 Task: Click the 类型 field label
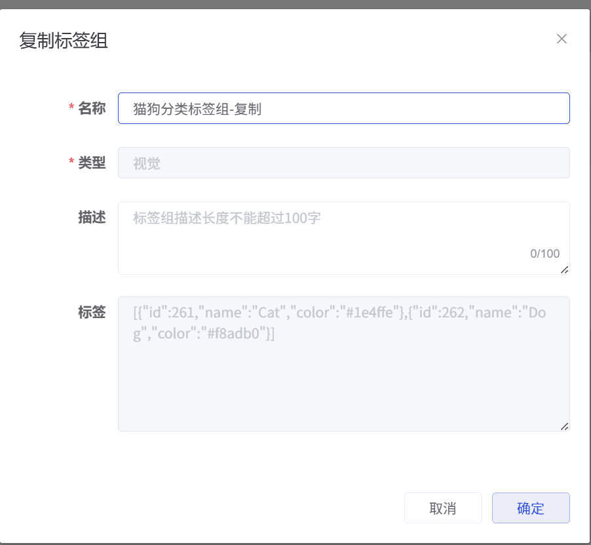point(92,163)
